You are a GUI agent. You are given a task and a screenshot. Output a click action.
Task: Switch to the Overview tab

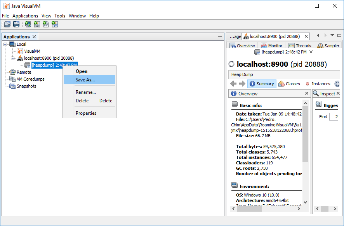pyautogui.click(x=242, y=45)
